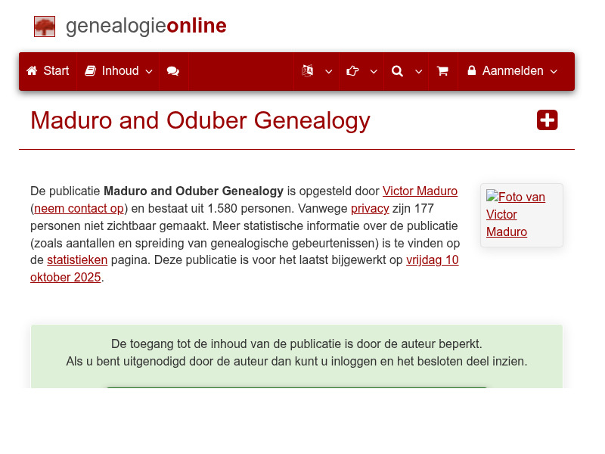605x454 pixels.
Task: Expand the pointing hand dropdown arrow
Action: 374,71
